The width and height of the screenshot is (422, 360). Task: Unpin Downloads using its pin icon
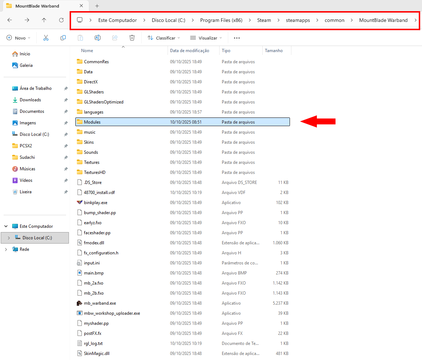tap(66, 100)
